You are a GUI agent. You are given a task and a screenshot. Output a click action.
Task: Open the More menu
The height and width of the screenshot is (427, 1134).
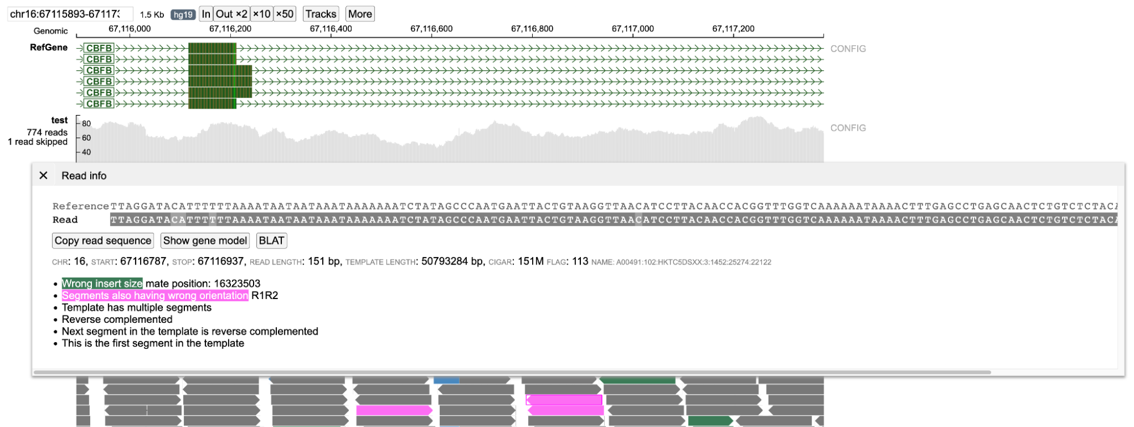(x=360, y=14)
